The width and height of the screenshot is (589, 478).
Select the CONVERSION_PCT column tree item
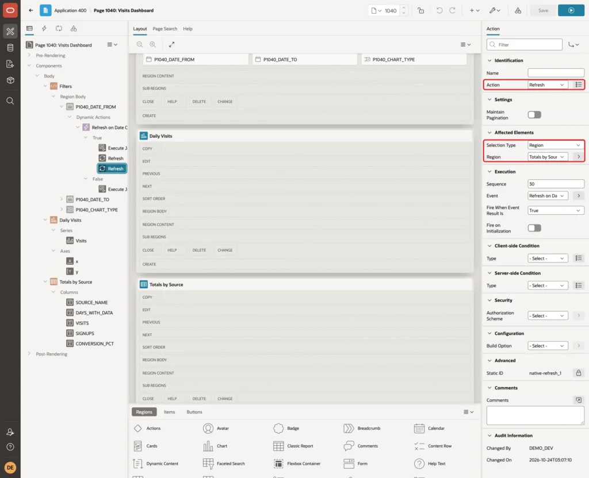coord(90,344)
